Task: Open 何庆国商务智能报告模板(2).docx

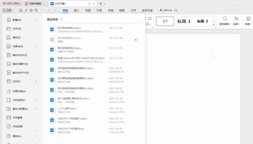Action: click(93, 70)
